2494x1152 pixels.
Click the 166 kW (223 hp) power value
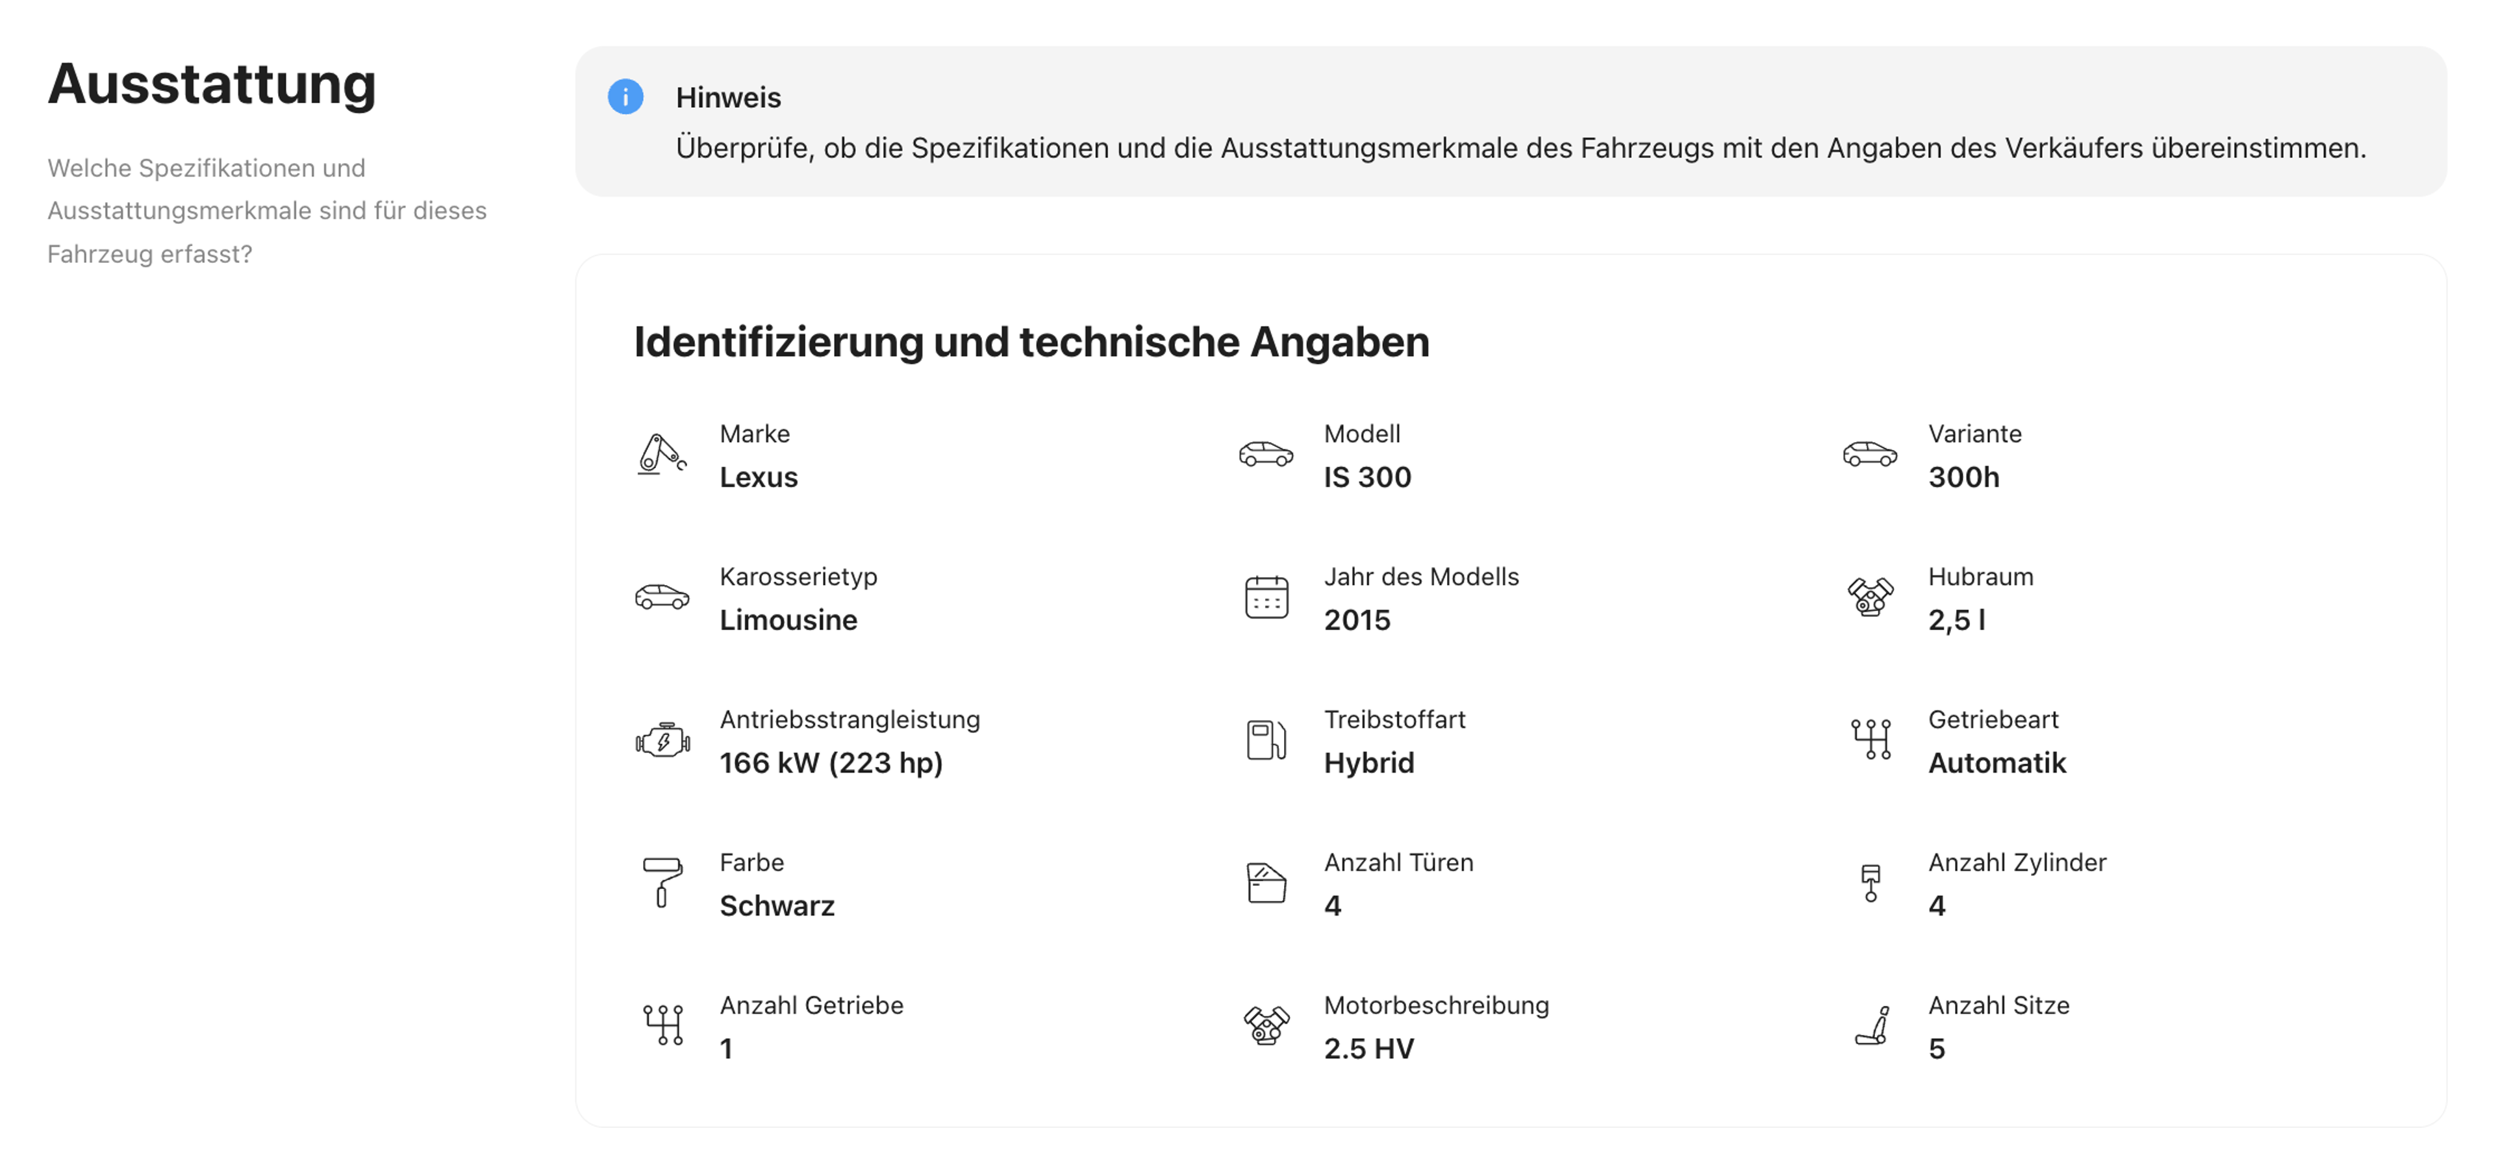[x=831, y=763]
